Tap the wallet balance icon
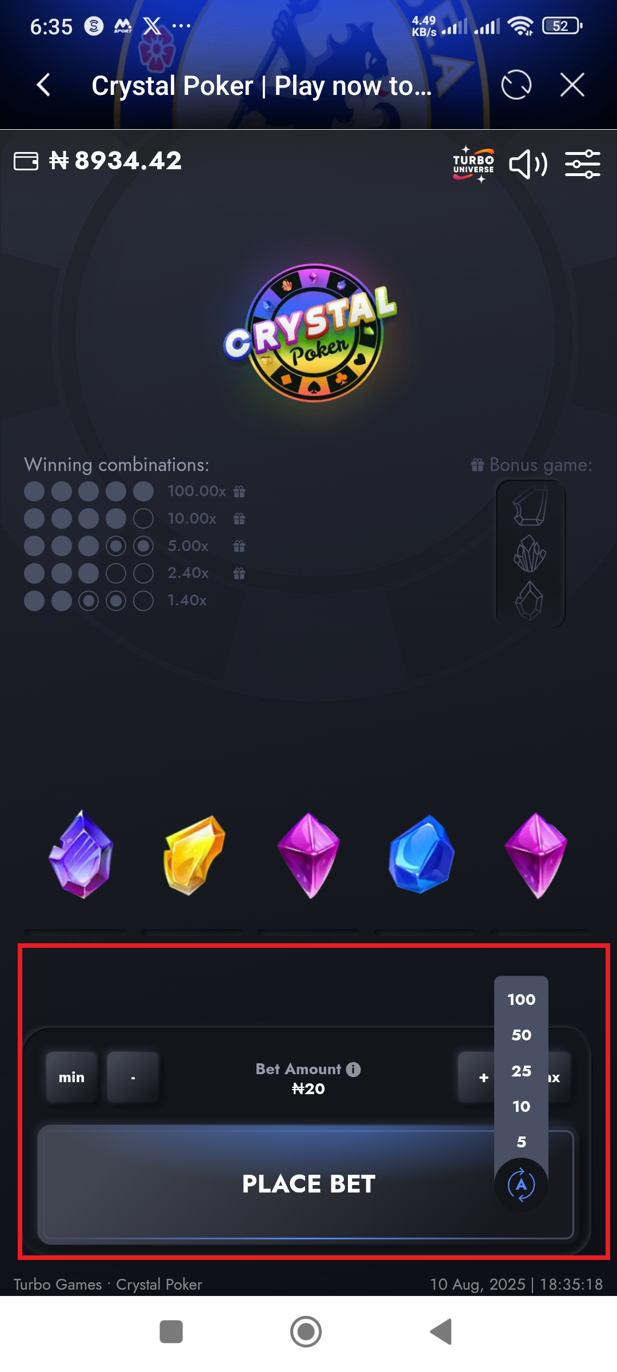The image size is (617, 1372). 26,161
